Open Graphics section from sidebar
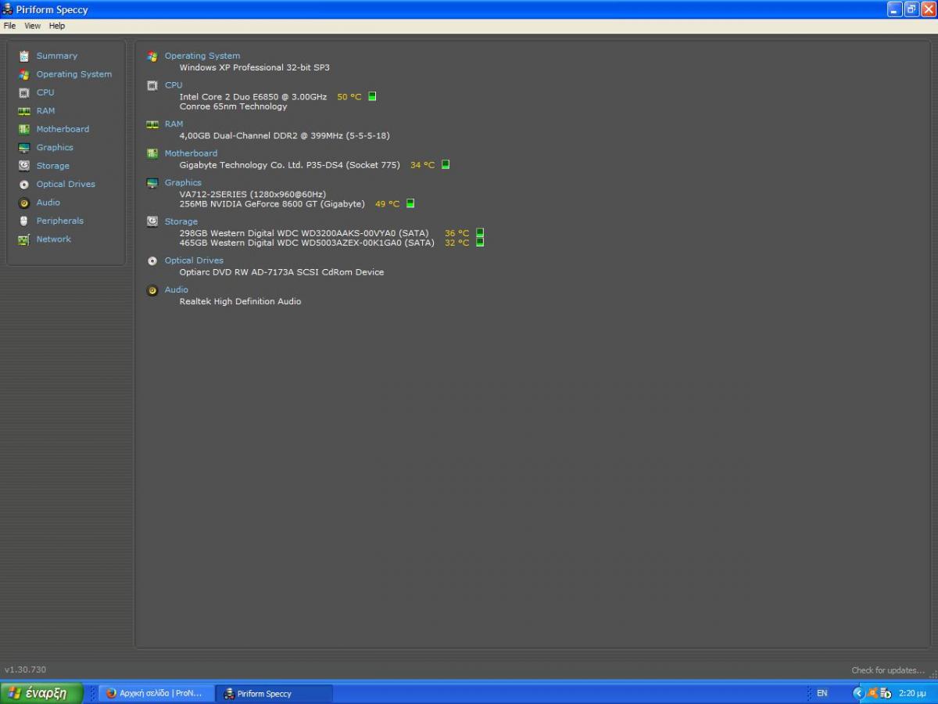 [x=55, y=148]
